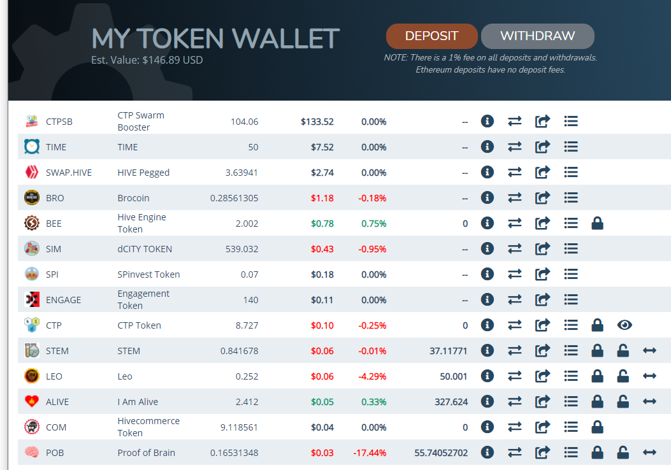This screenshot has height=470, width=671.
Task: Open history list icon for SIM
Action: point(571,248)
